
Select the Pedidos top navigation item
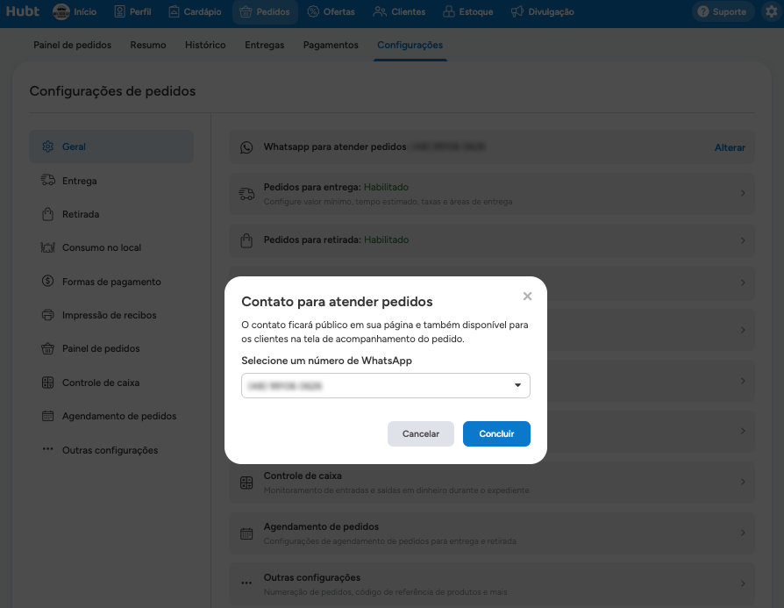(265, 11)
